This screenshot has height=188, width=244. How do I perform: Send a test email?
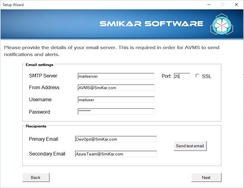(x=190, y=146)
